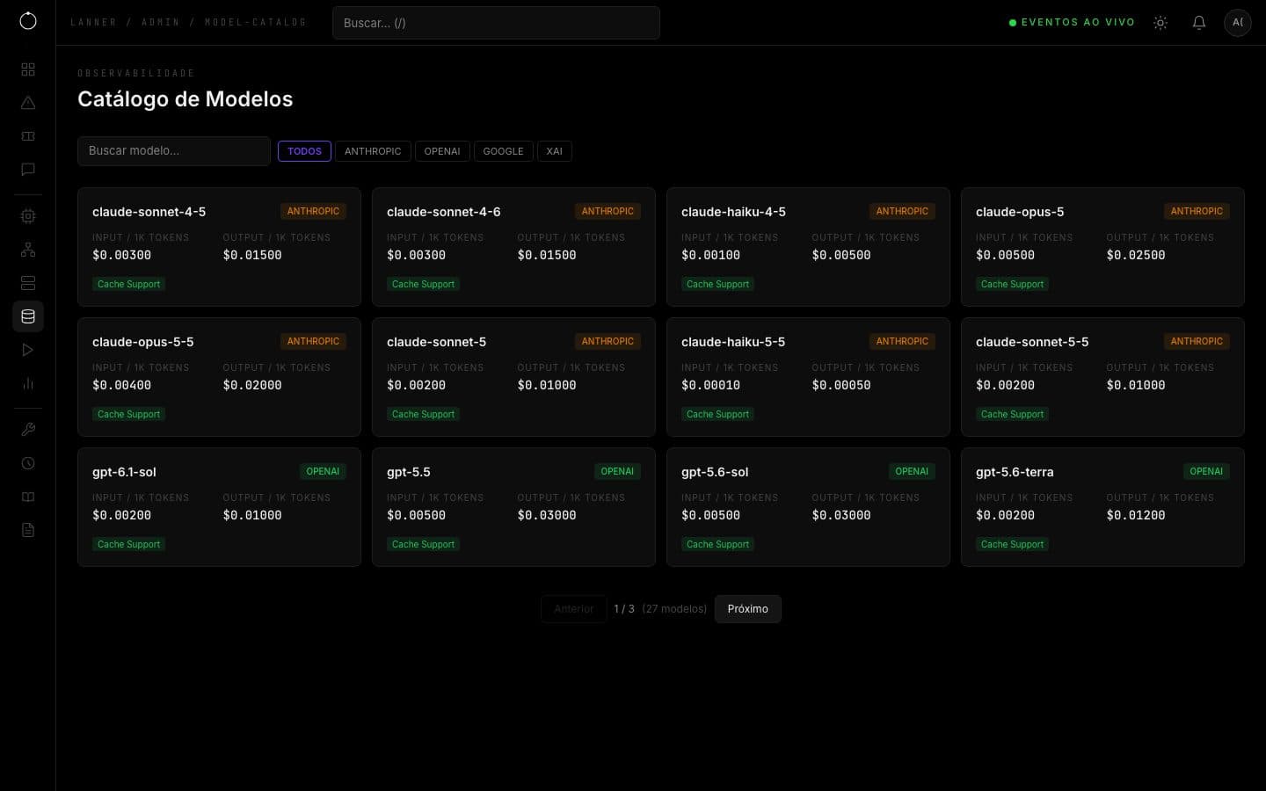The image size is (1266, 791).
Task: Click the circular app logo in sidebar
Action: click(28, 21)
